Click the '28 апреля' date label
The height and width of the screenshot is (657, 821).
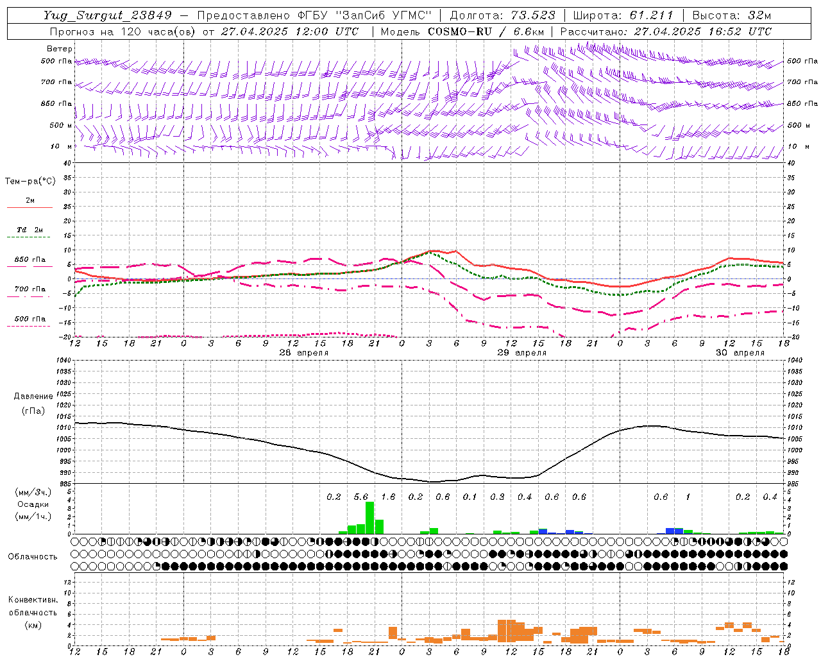coord(304,353)
